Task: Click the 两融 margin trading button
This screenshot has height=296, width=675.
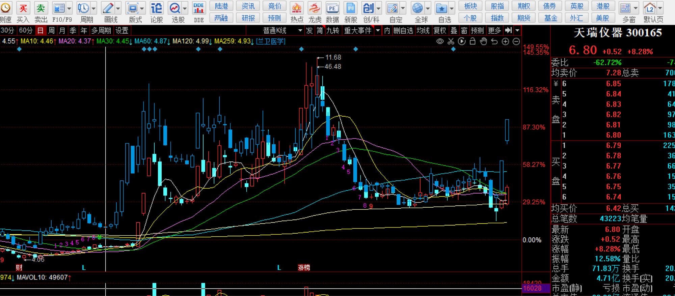Action: point(221,18)
